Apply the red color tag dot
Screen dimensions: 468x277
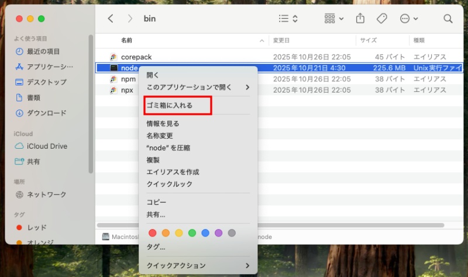tap(153, 233)
